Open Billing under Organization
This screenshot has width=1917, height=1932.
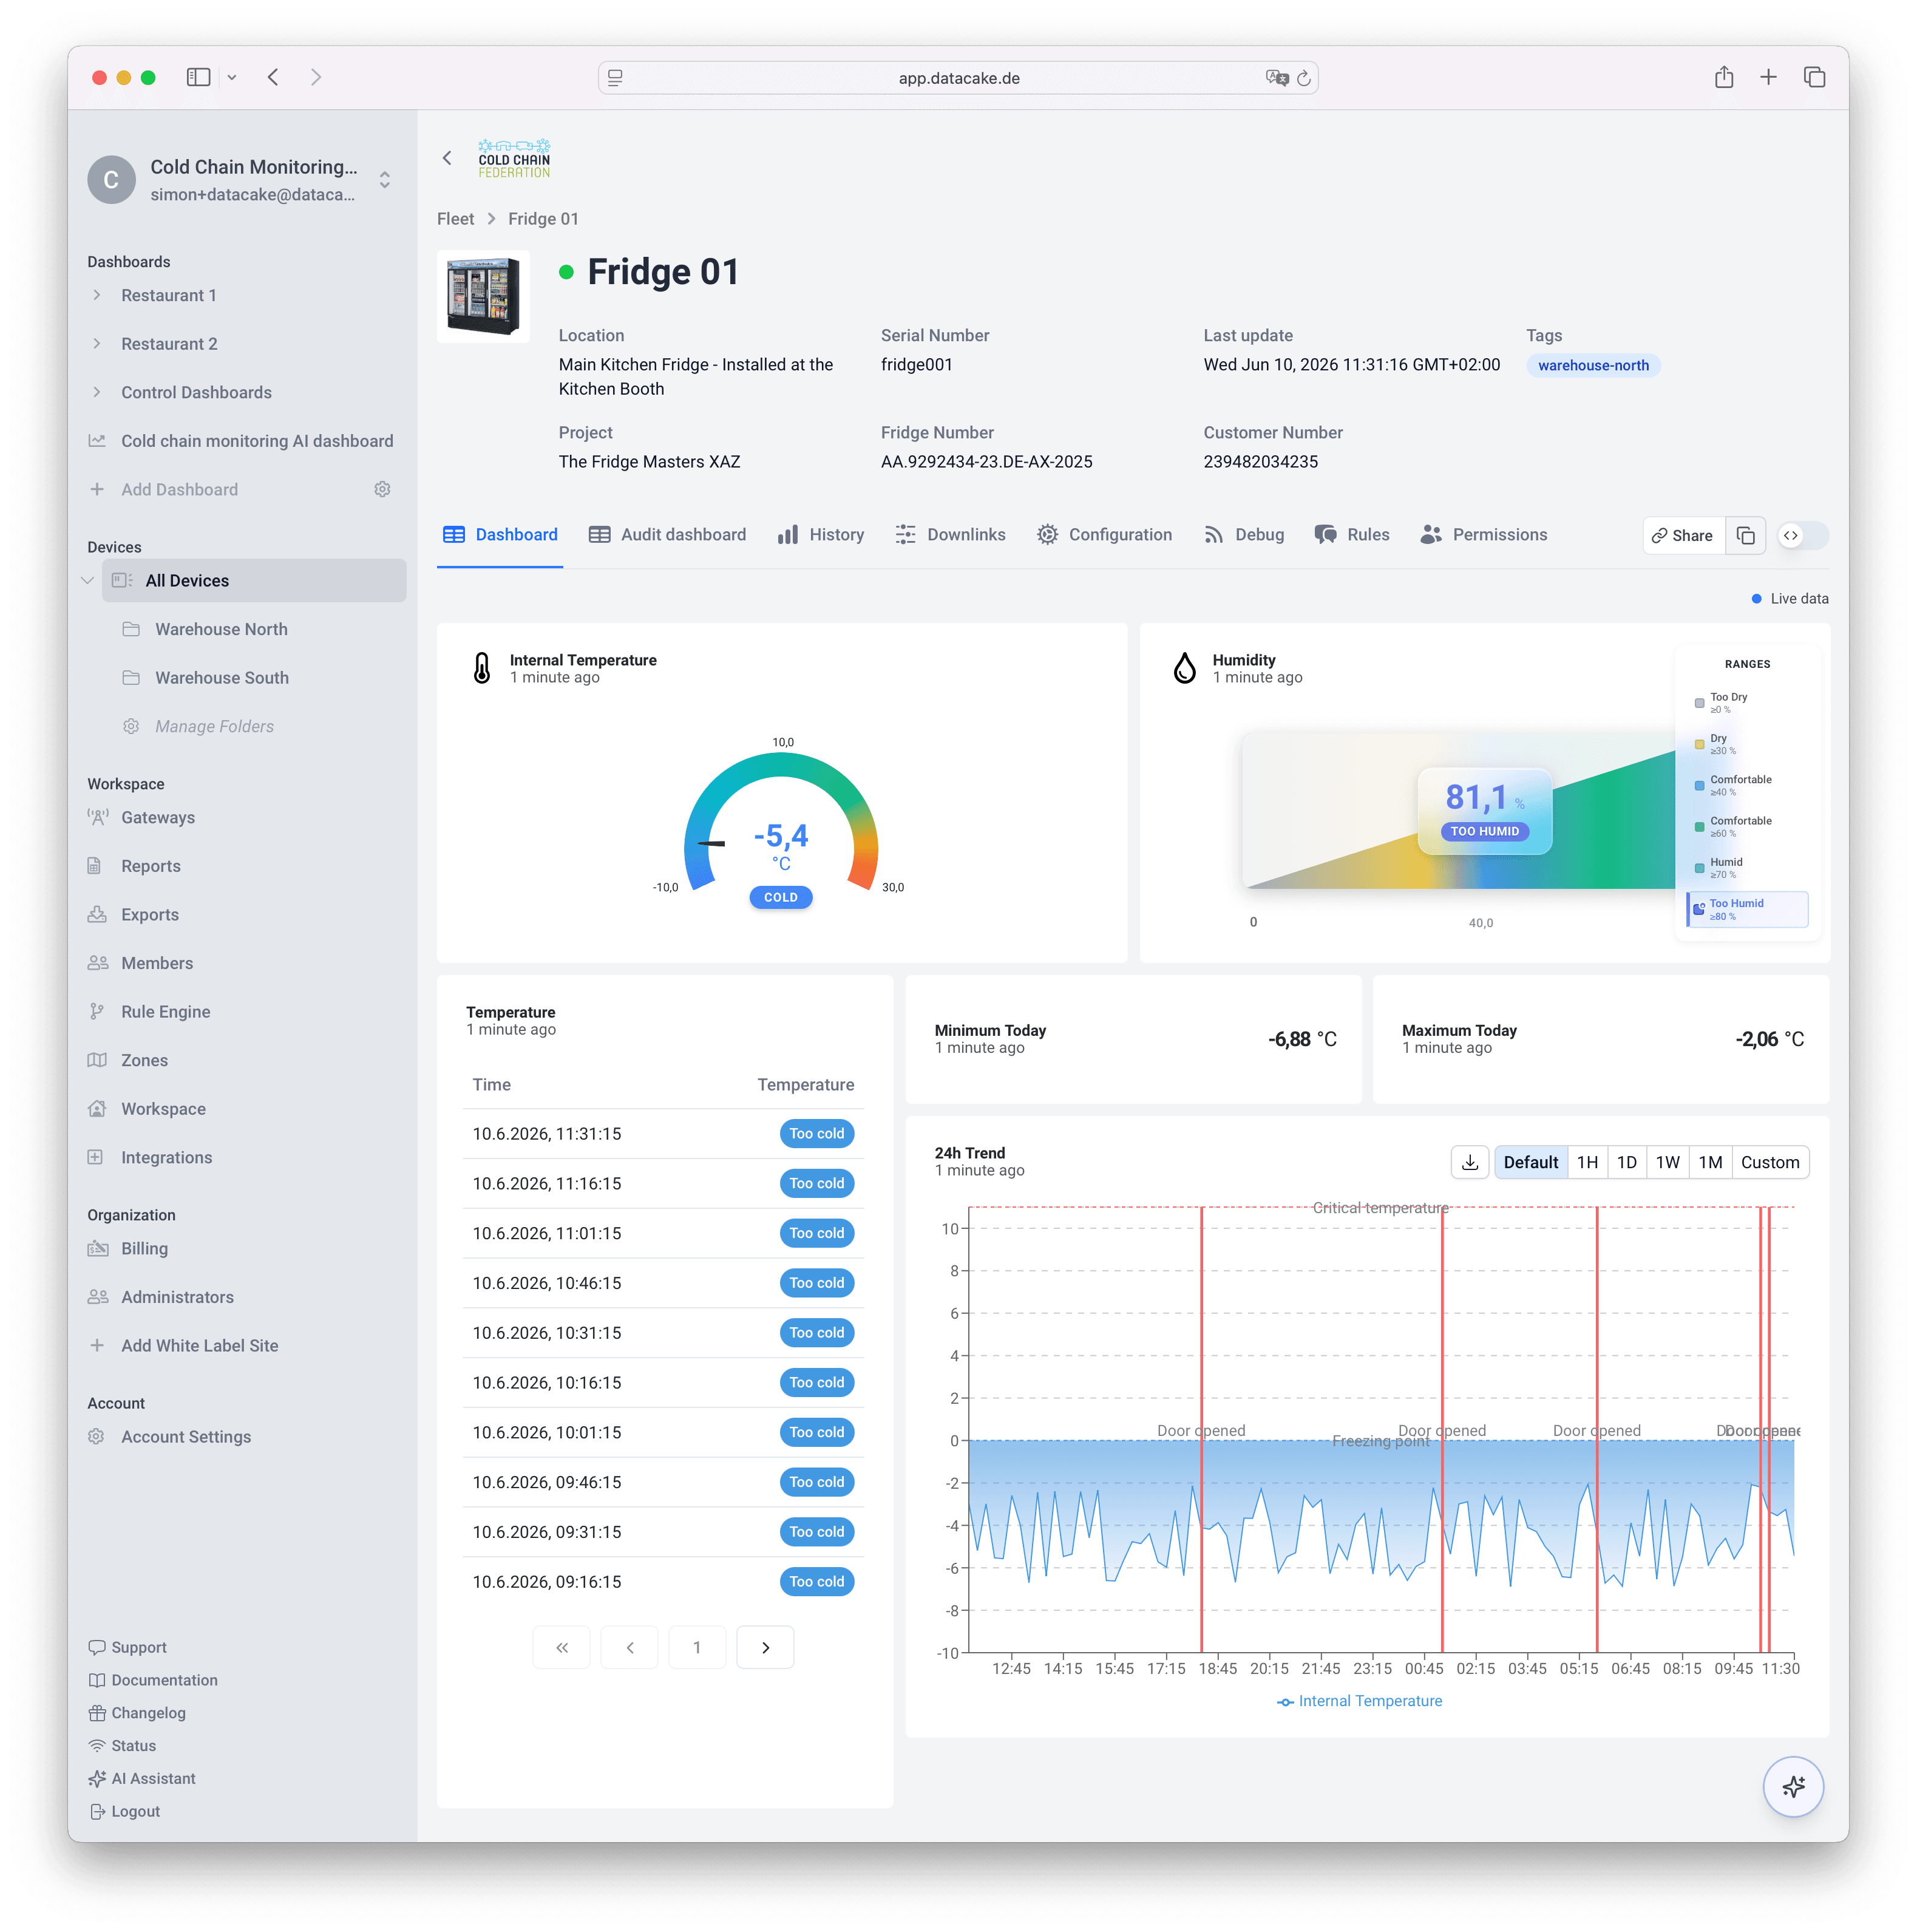[x=143, y=1248]
